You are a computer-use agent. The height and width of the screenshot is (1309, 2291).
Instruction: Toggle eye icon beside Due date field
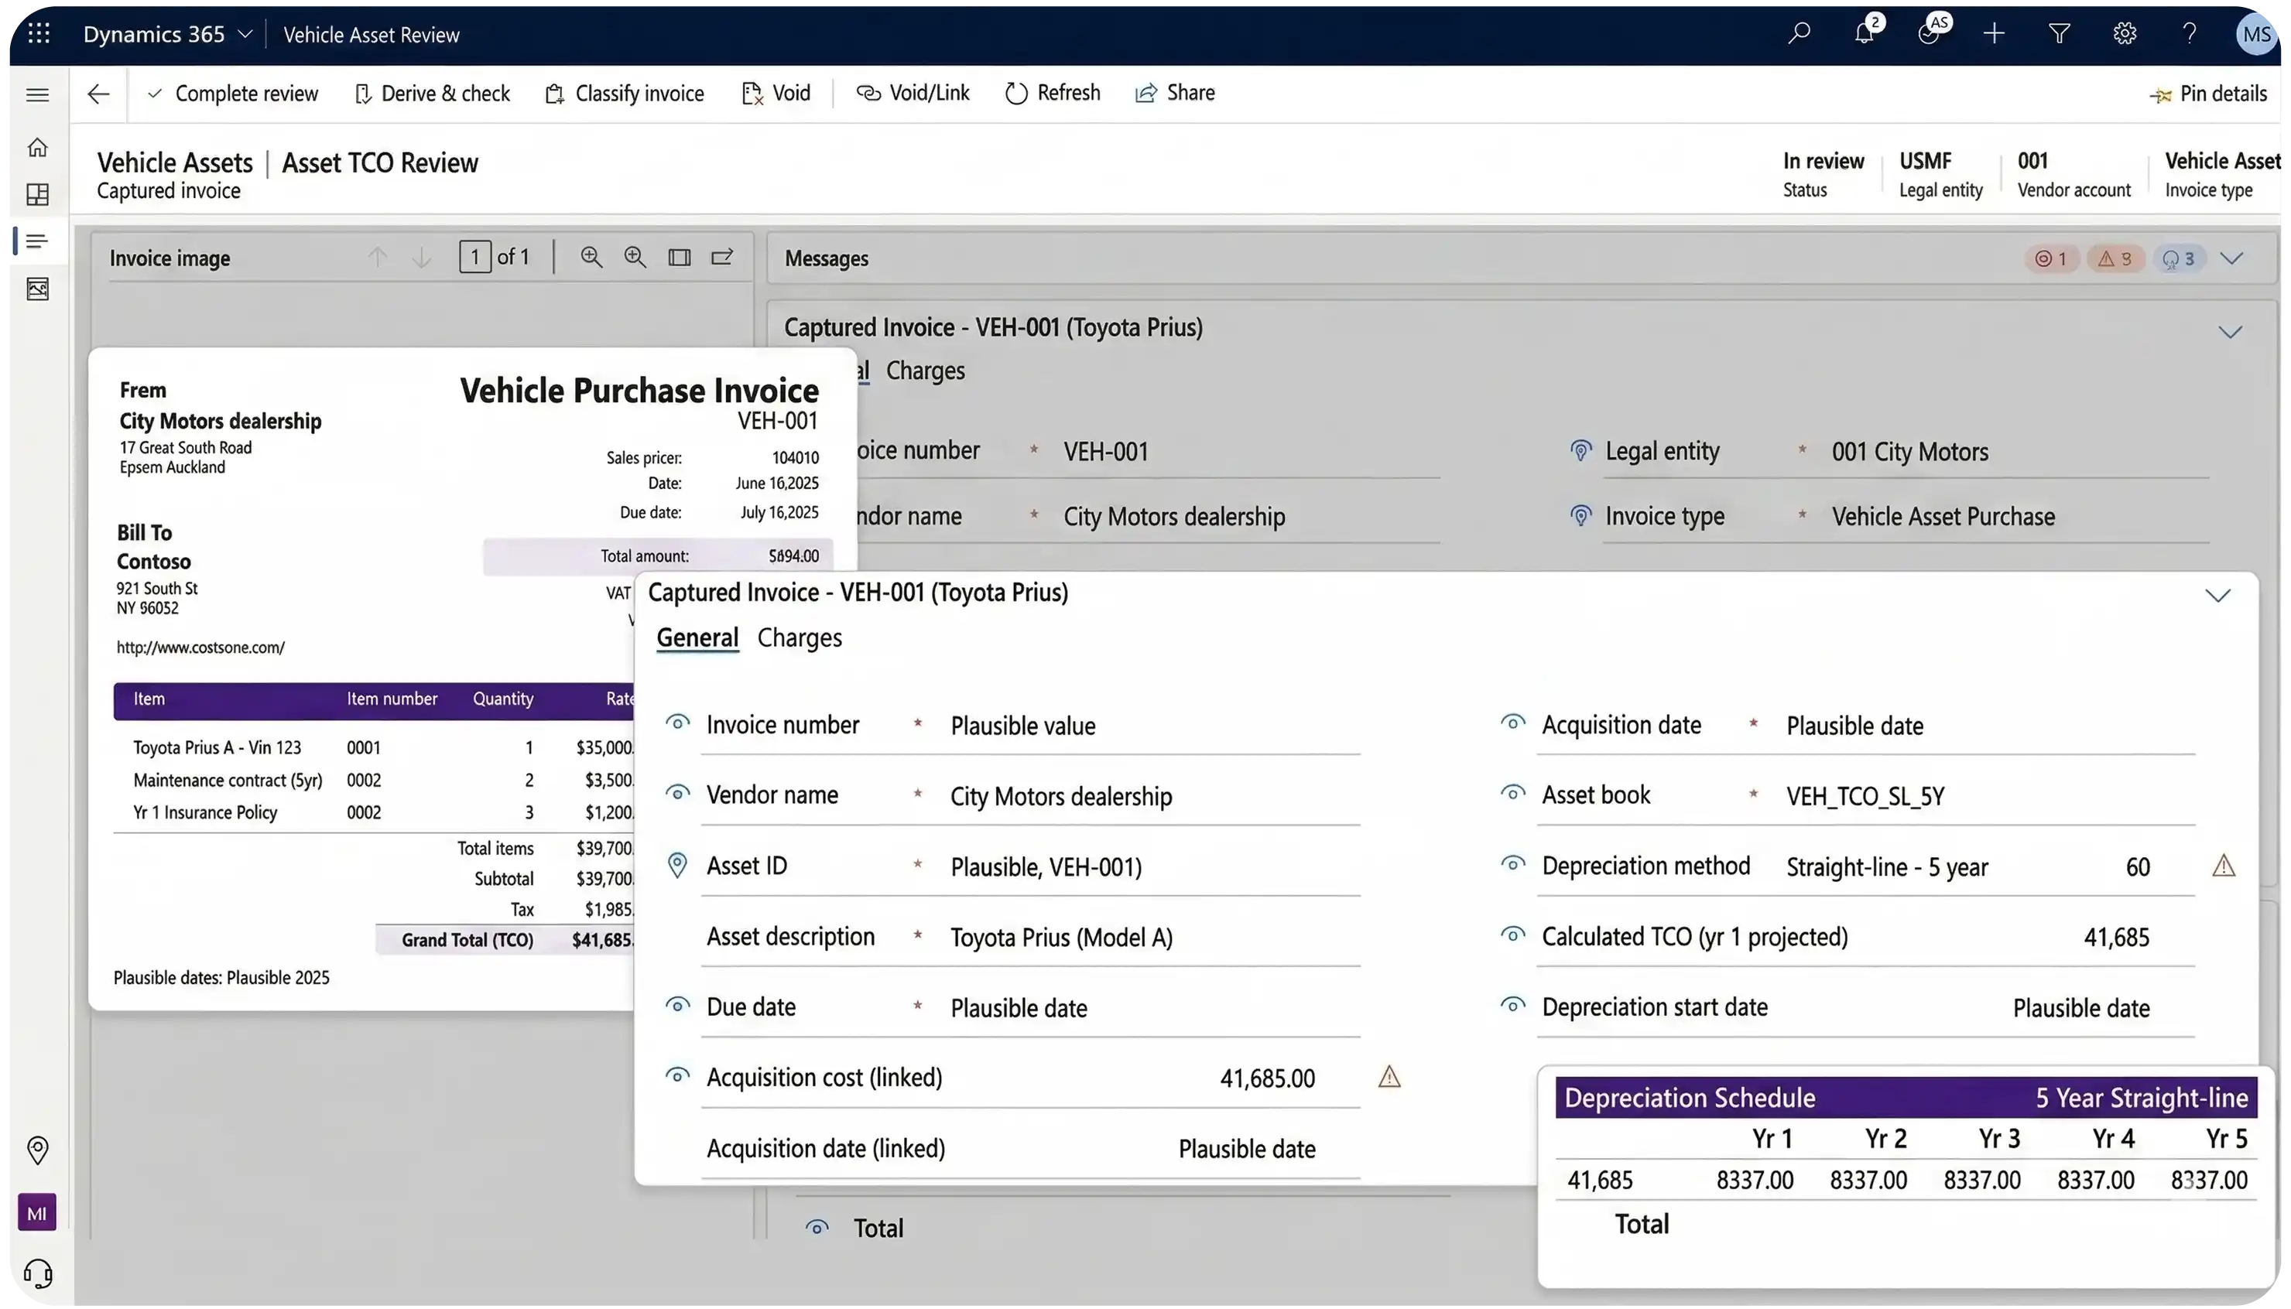coord(677,1006)
